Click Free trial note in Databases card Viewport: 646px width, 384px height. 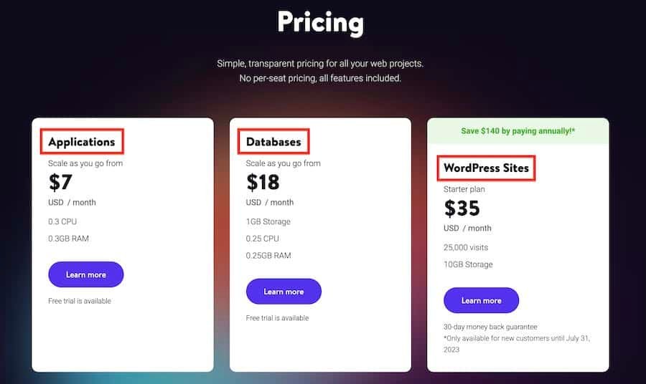277,318
